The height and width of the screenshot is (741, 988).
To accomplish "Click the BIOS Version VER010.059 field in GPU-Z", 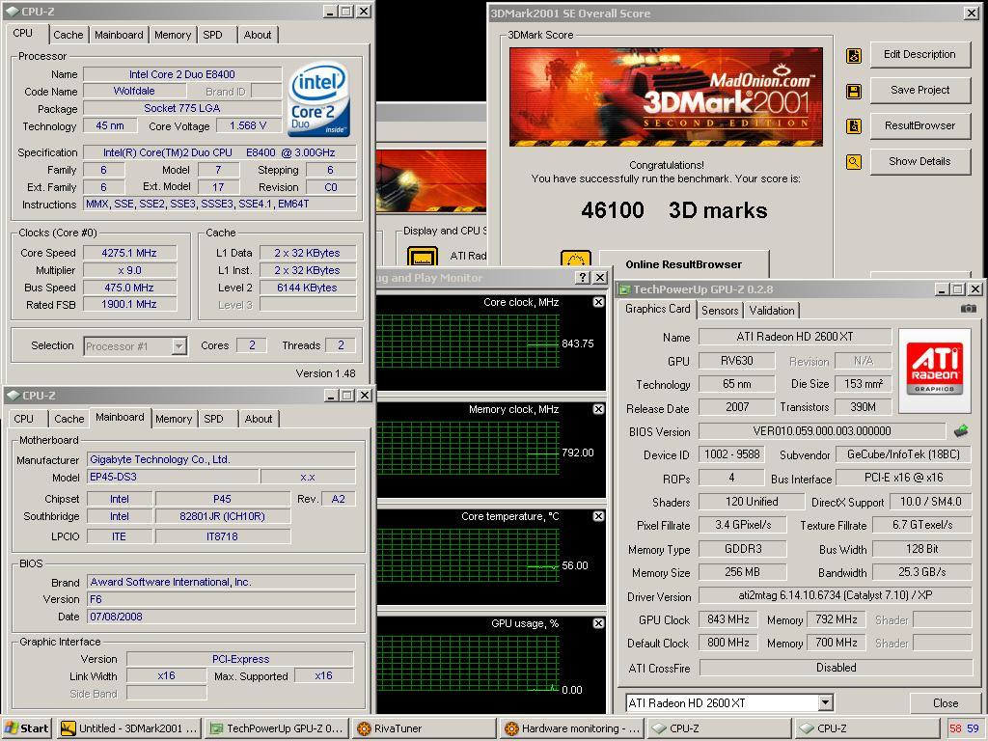I will point(822,431).
